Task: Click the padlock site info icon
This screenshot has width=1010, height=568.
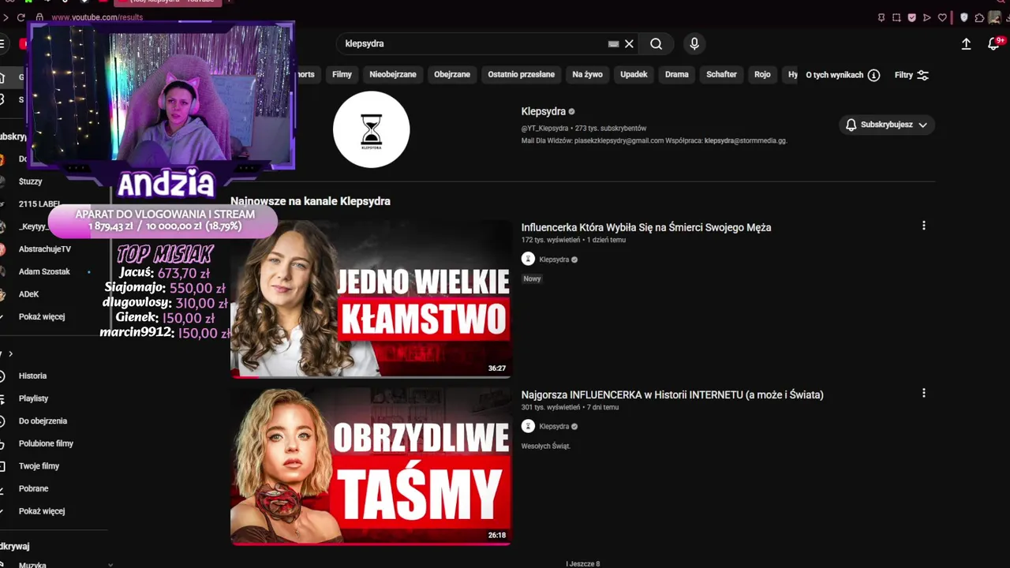Action: coord(39,17)
